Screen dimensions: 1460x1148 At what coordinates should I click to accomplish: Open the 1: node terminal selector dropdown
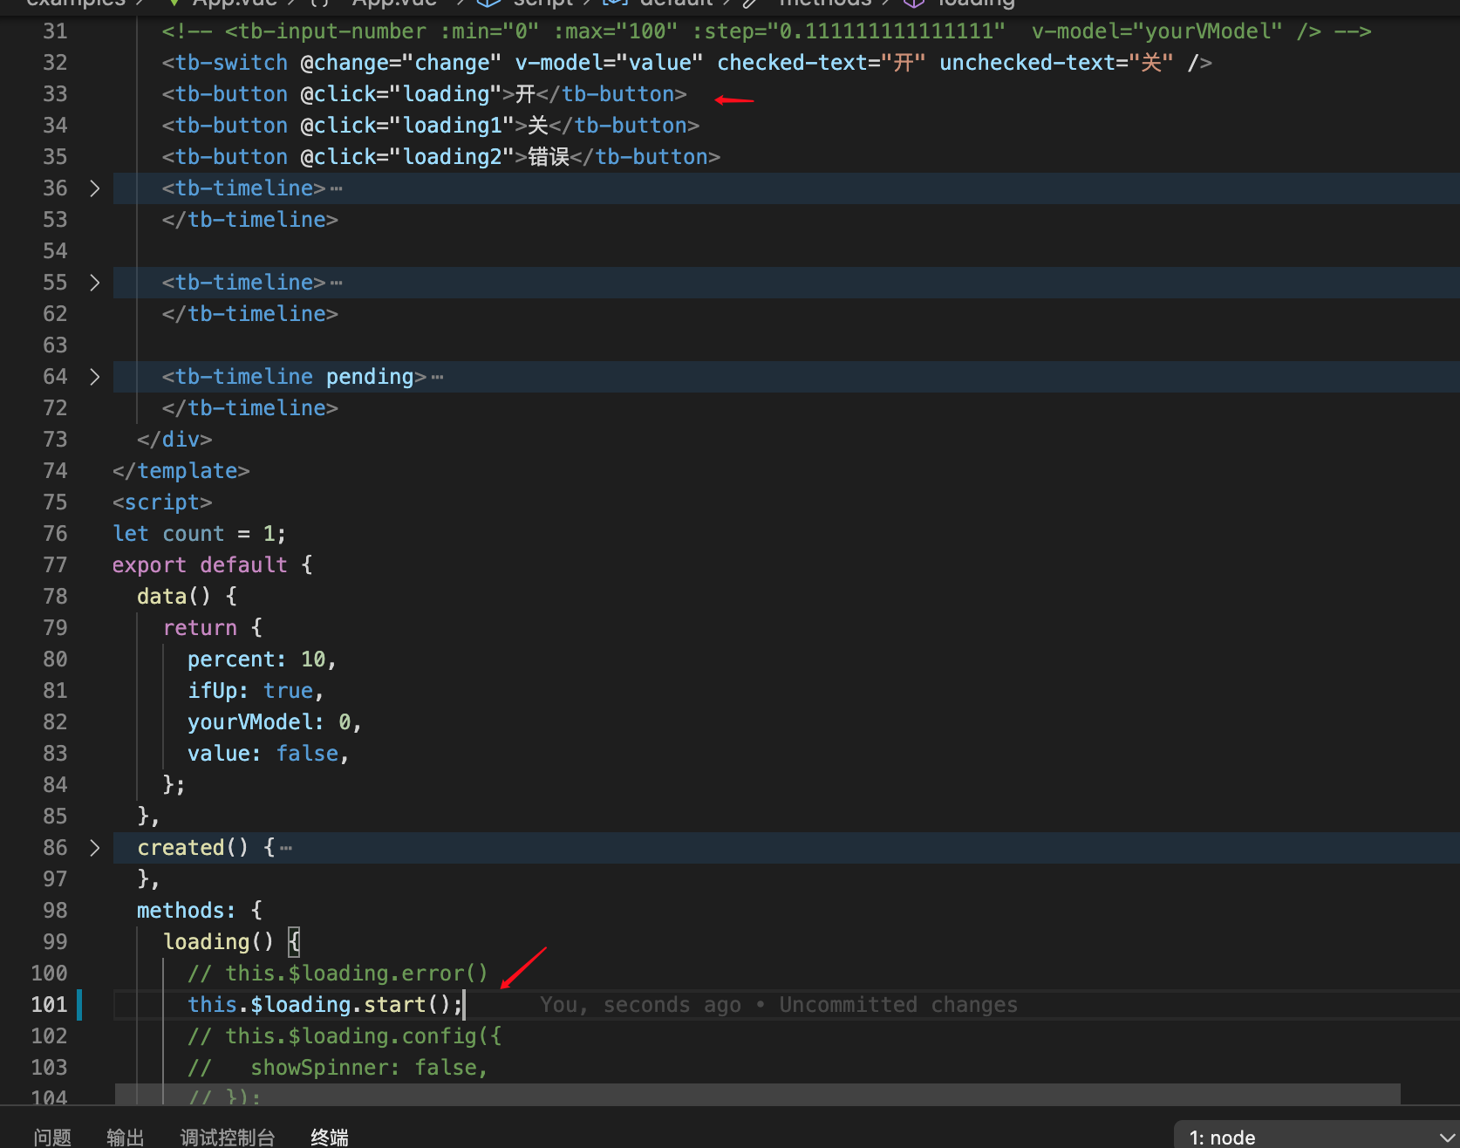1317,1137
